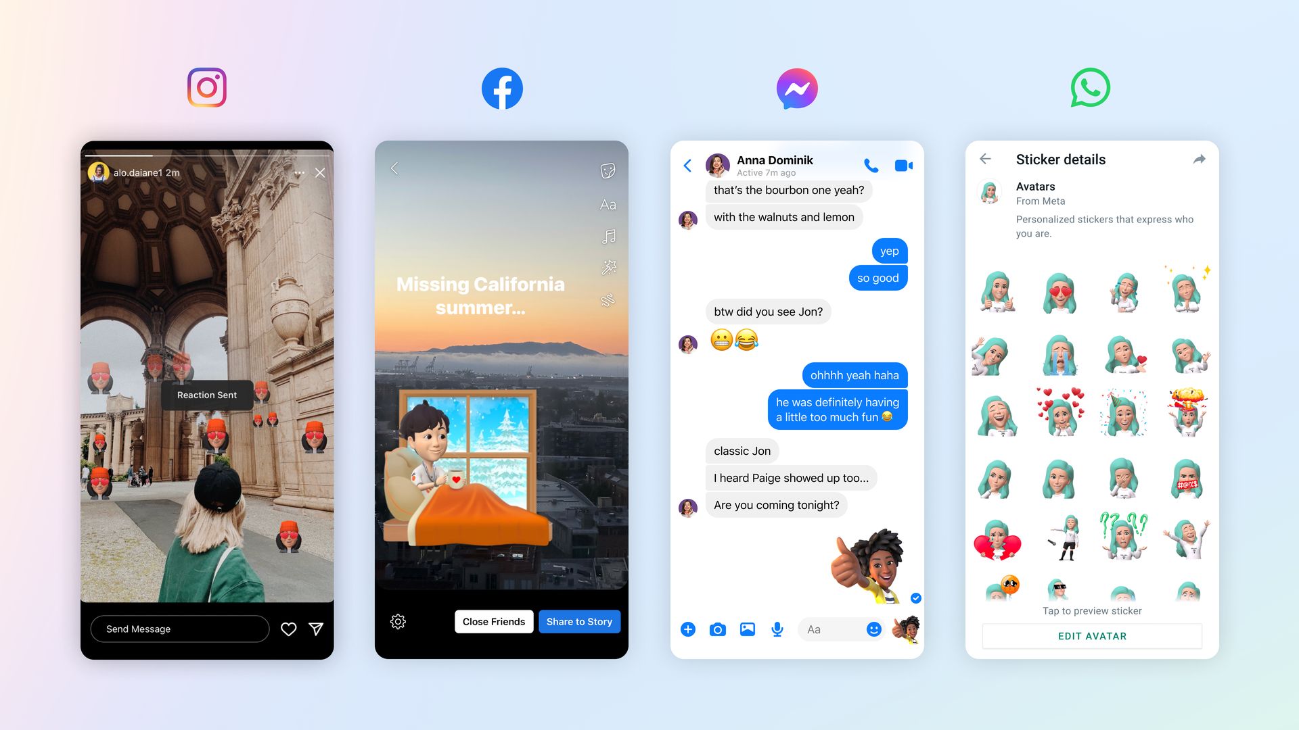Tap the Instagram app icon
1299x730 pixels.
207,89
